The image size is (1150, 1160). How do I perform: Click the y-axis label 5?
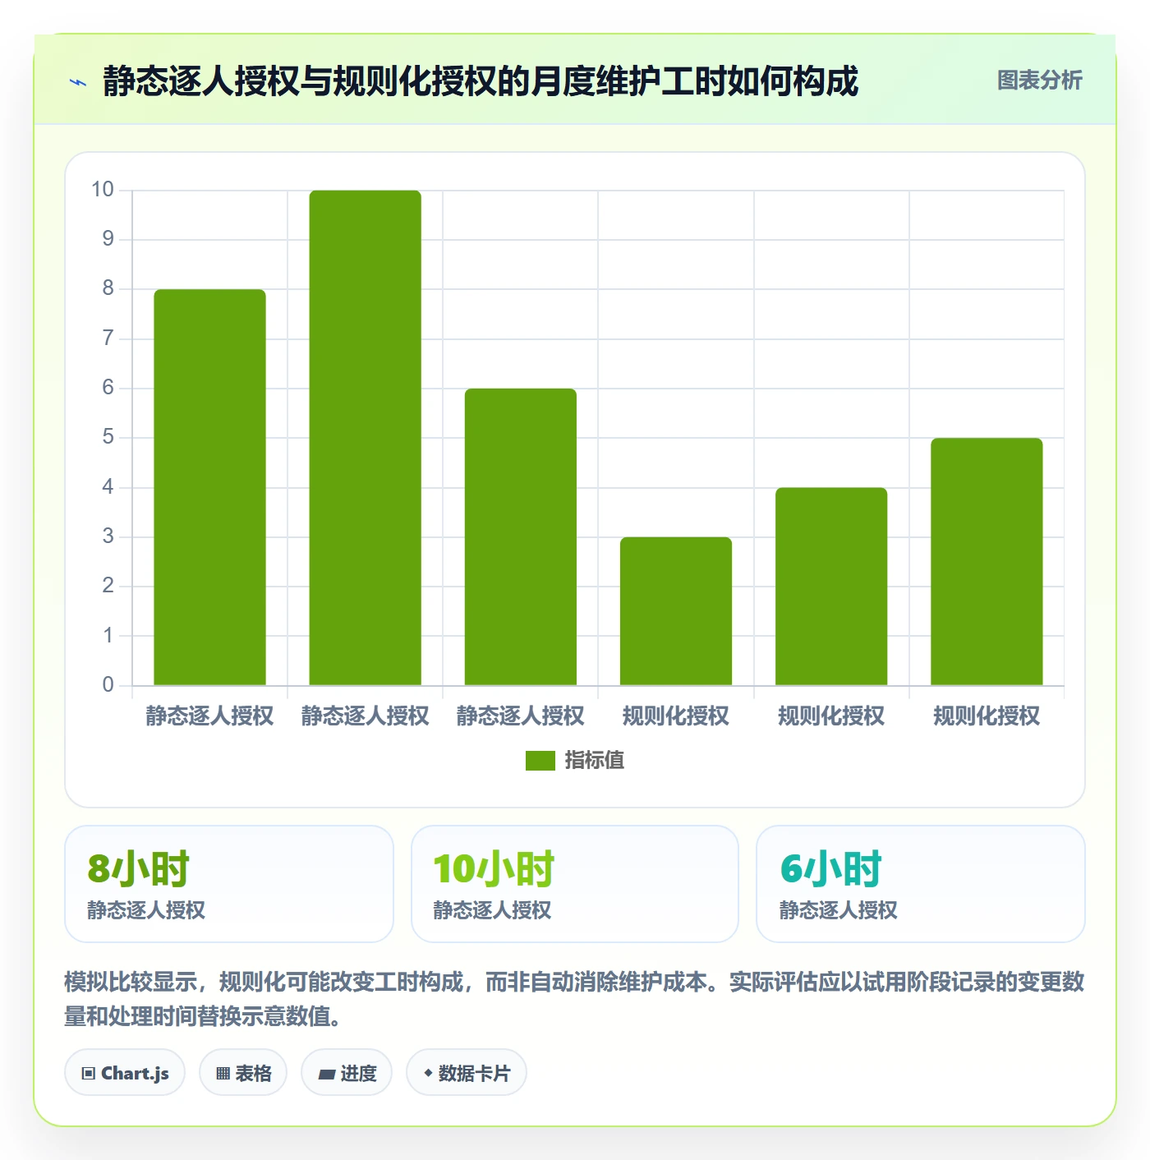pos(108,437)
